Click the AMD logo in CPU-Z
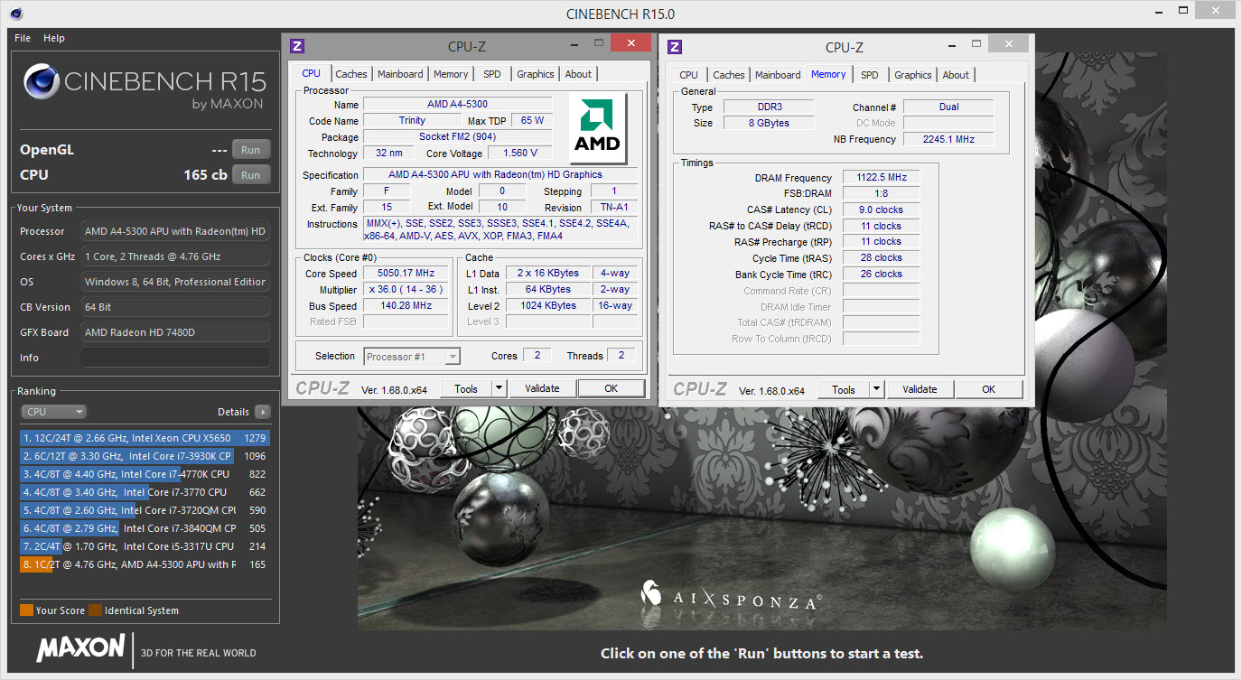Screen dimensions: 1242x680 [x=597, y=128]
